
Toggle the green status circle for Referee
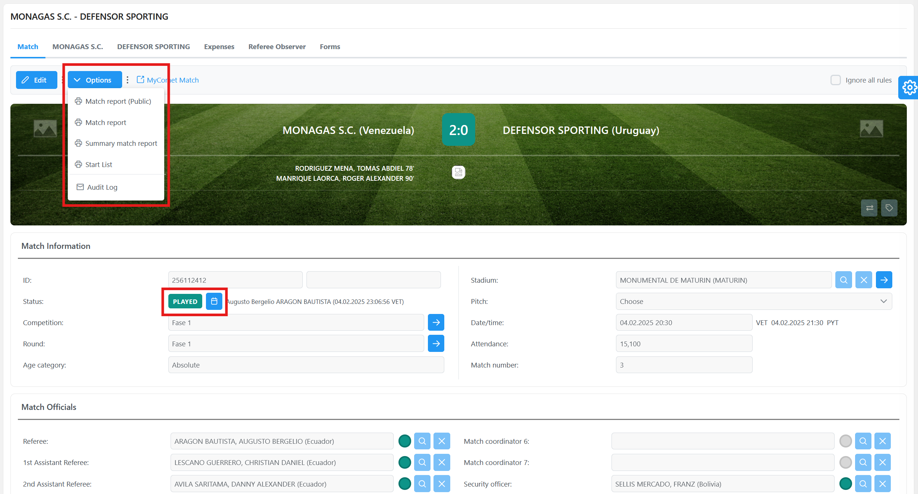[404, 441]
